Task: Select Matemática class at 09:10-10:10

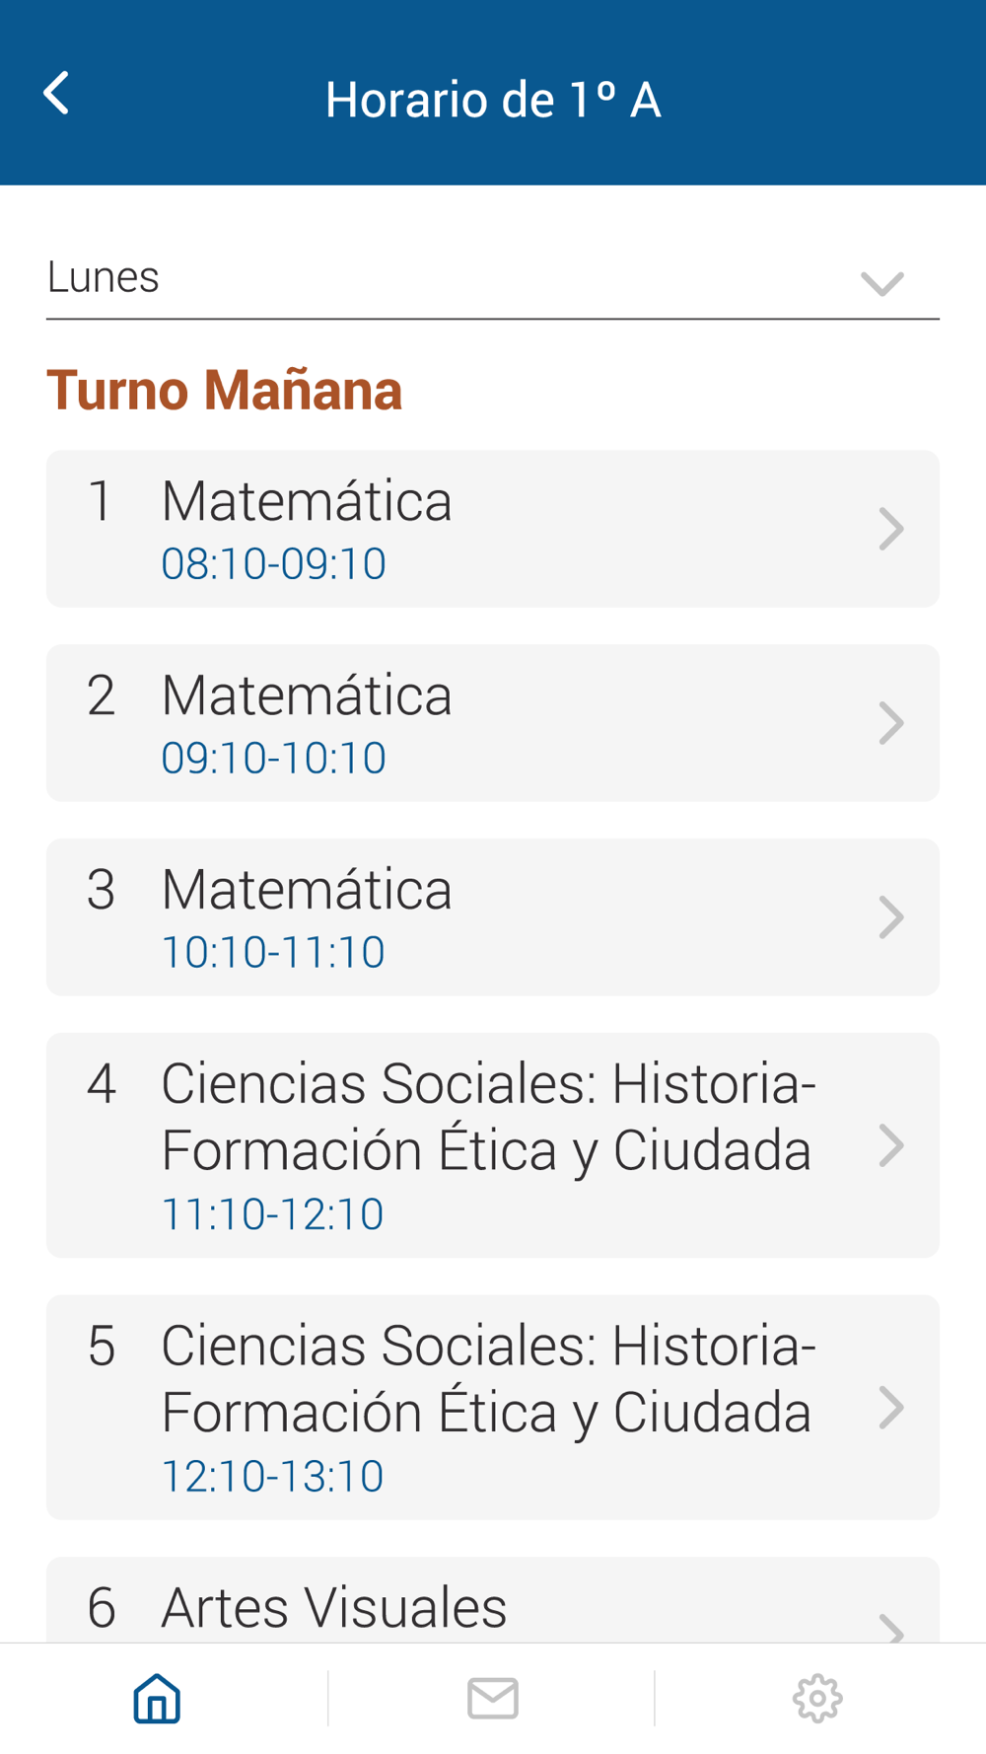Action: point(493,723)
